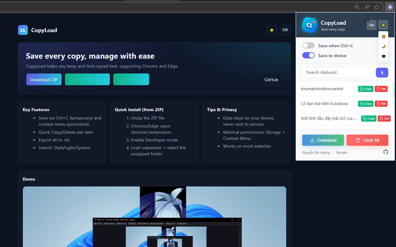Click the Demo video thumbnail
396x247 pixels.
click(154, 217)
